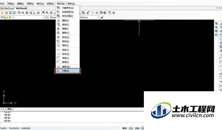This screenshot has height=130, width=222.
Task: Click the Pan hand toolbar icon
Action: tap(51, 13)
